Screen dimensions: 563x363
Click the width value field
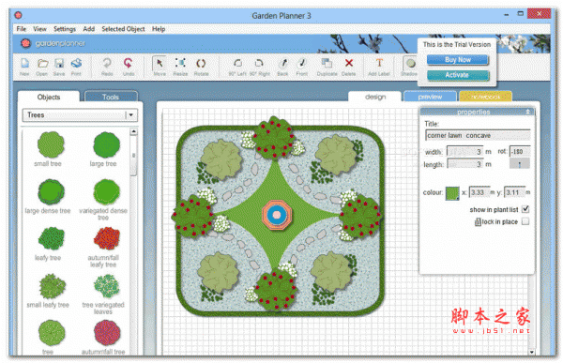[465, 152]
